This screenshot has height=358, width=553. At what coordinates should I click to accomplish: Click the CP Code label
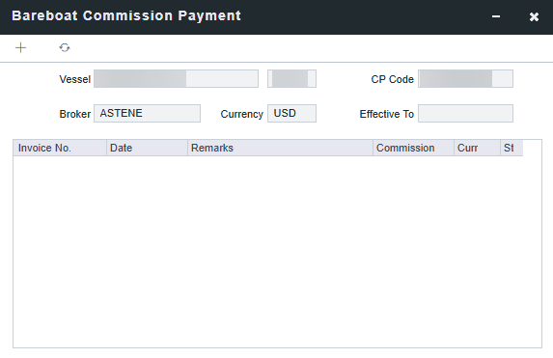click(392, 79)
